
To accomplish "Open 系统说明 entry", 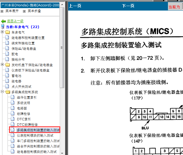I will [x=24, y=103].
